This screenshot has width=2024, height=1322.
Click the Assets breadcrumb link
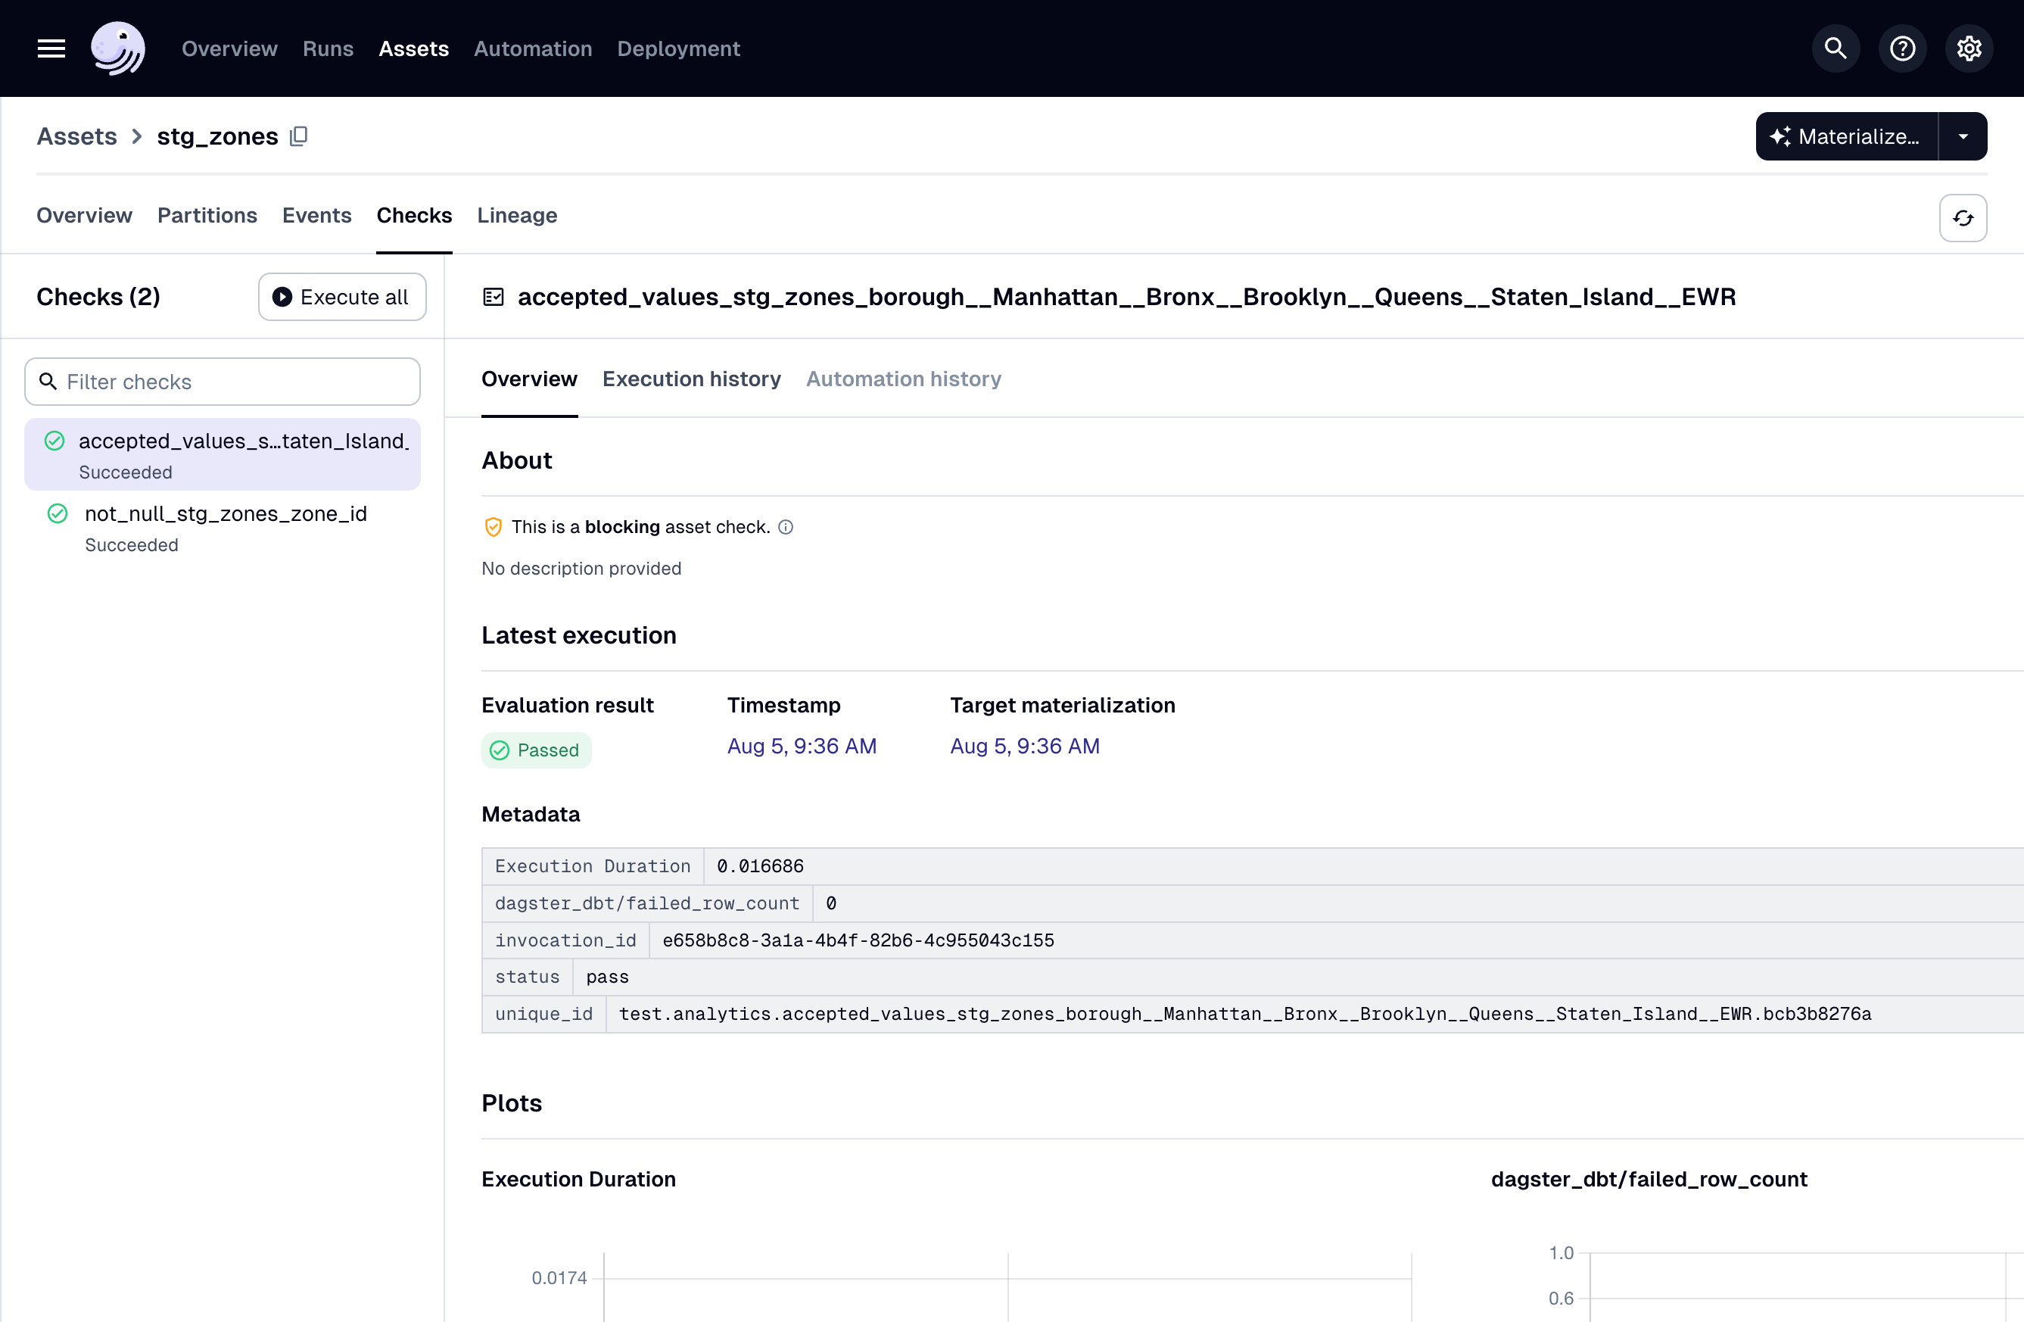pos(76,136)
